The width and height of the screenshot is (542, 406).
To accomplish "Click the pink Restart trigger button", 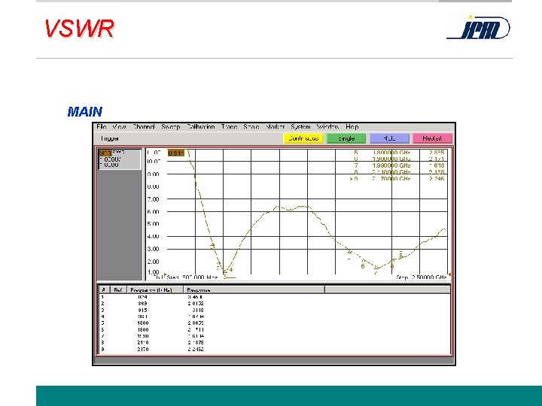I will tap(432, 138).
